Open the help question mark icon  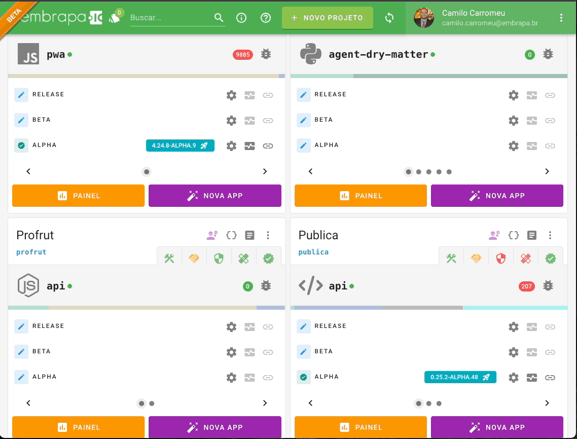[x=265, y=18]
